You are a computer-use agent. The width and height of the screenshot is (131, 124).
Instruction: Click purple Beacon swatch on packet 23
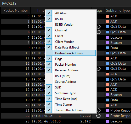(107, 121)
